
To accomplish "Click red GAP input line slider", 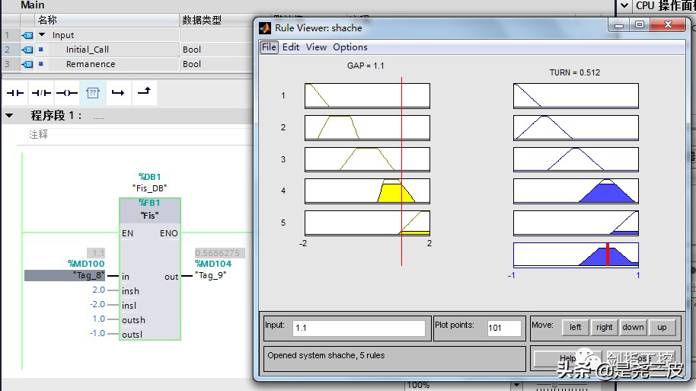I will click(402, 171).
